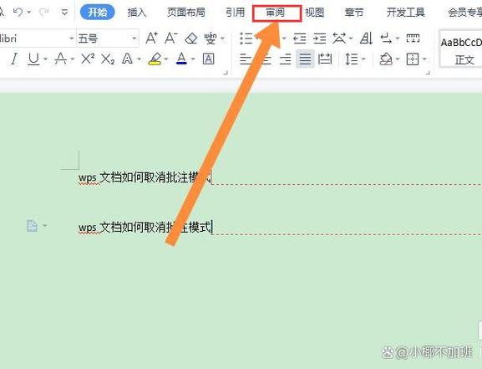Apply distributed alignment
482x369 pixels.
tap(325, 59)
